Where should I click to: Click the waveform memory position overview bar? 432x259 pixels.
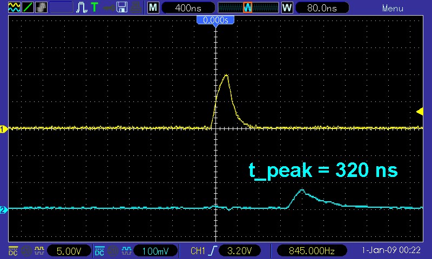click(248, 8)
